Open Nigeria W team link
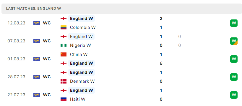242x106 pixels. coord(80,45)
